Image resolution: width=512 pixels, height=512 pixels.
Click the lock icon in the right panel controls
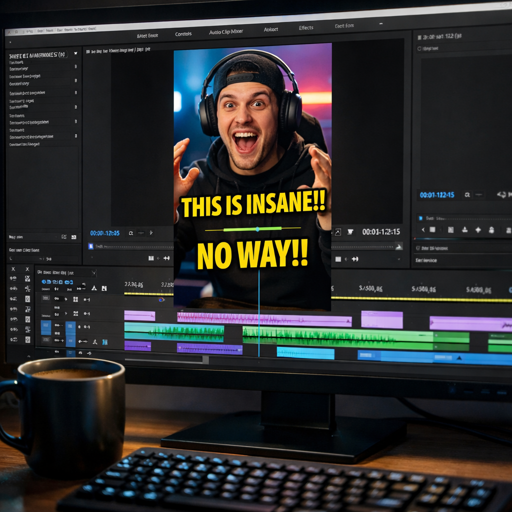point(491,229)
